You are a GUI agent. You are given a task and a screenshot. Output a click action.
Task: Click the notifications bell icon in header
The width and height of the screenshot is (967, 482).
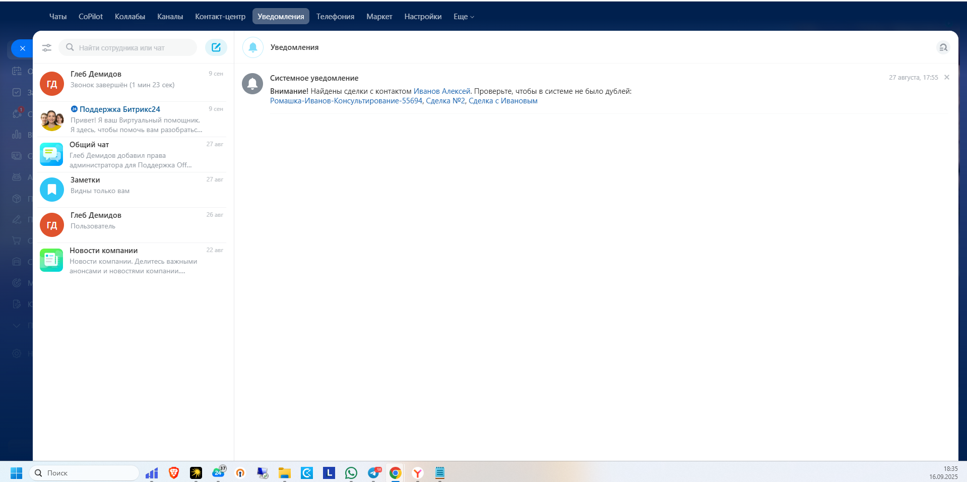(x=252, y=47)
